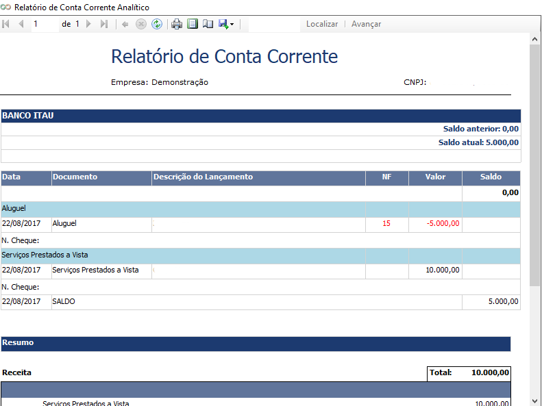This screenshot has height=406, width=542.
Task: Go to previous page of report
Action: pyautogui.click(x=21, y=24)
